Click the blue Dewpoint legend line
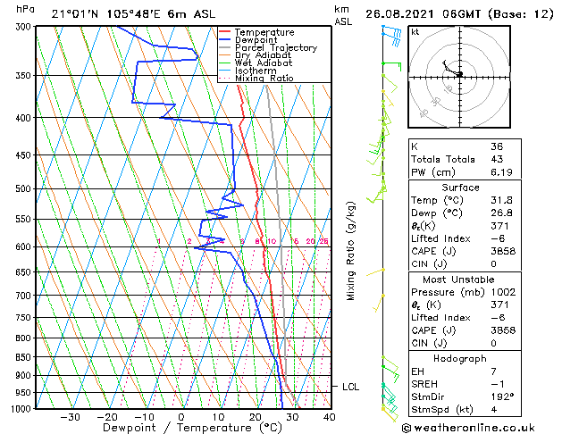This screenshot has height=434, width=562. pyautogui.click(x=225, y=39)
